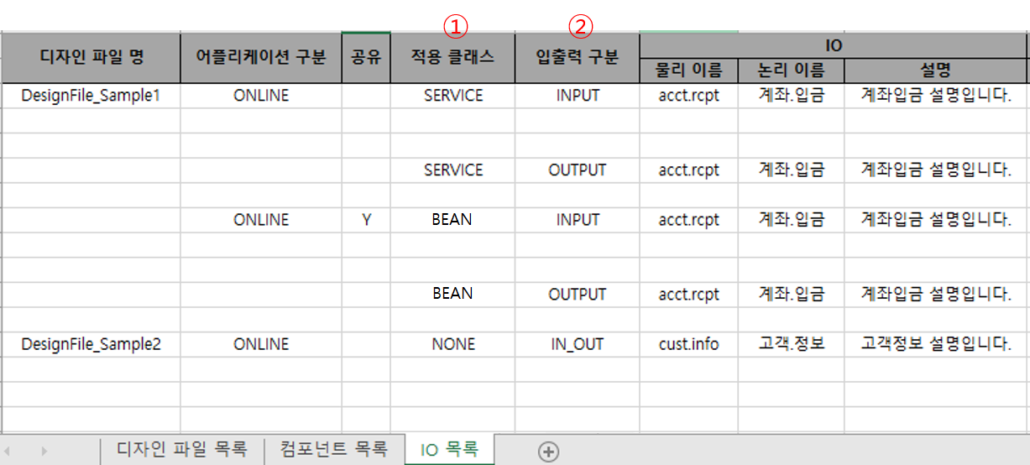Select the NONE cell in 적용 클래스
The height and width of the screenshot is (465, 1030).
coord(452,344)
